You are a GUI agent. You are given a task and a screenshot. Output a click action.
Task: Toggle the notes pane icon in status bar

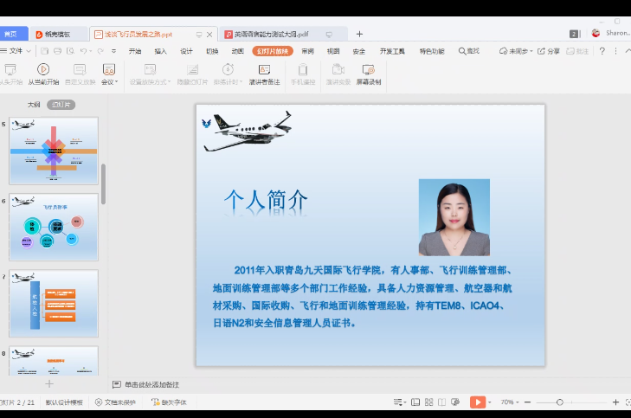coord(400,402)
